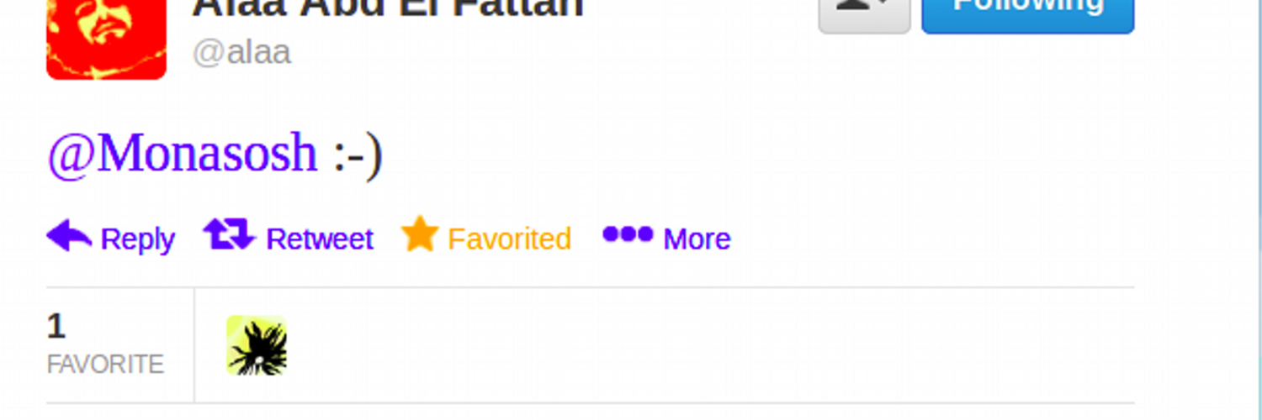Click Alaa's red profile avatar

coord(106,37)
